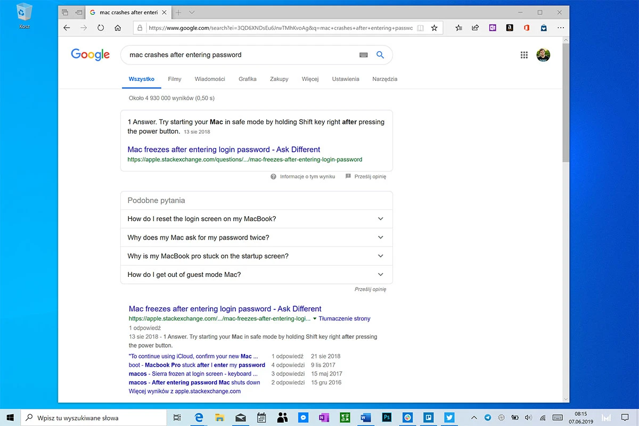
Task: Click the vertical page scrollbar thumb
Action: [566, 104]
